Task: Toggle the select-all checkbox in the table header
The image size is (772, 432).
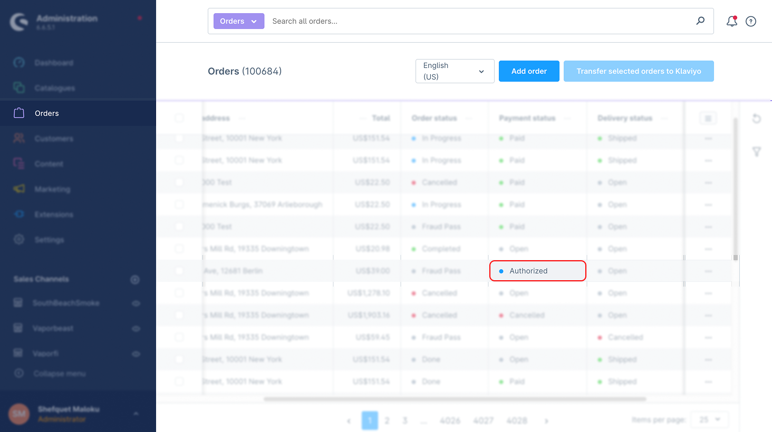Action: pos(179,118)
